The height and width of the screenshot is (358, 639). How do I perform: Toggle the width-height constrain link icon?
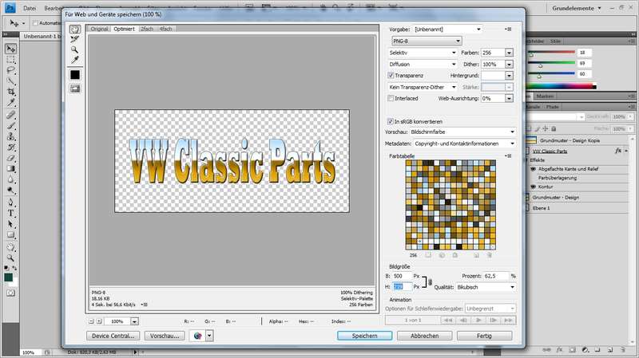pyautogui.click(x=431, y=281)
